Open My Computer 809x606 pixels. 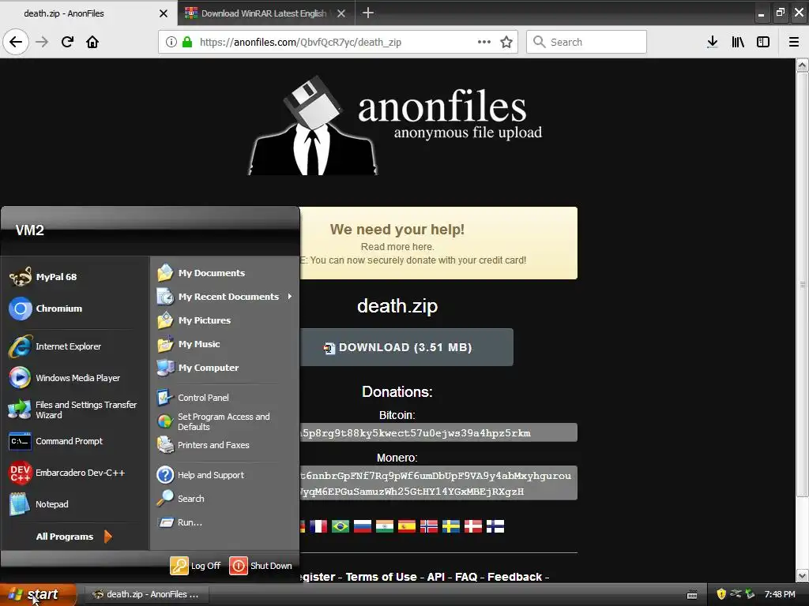[x=224, y=368]
